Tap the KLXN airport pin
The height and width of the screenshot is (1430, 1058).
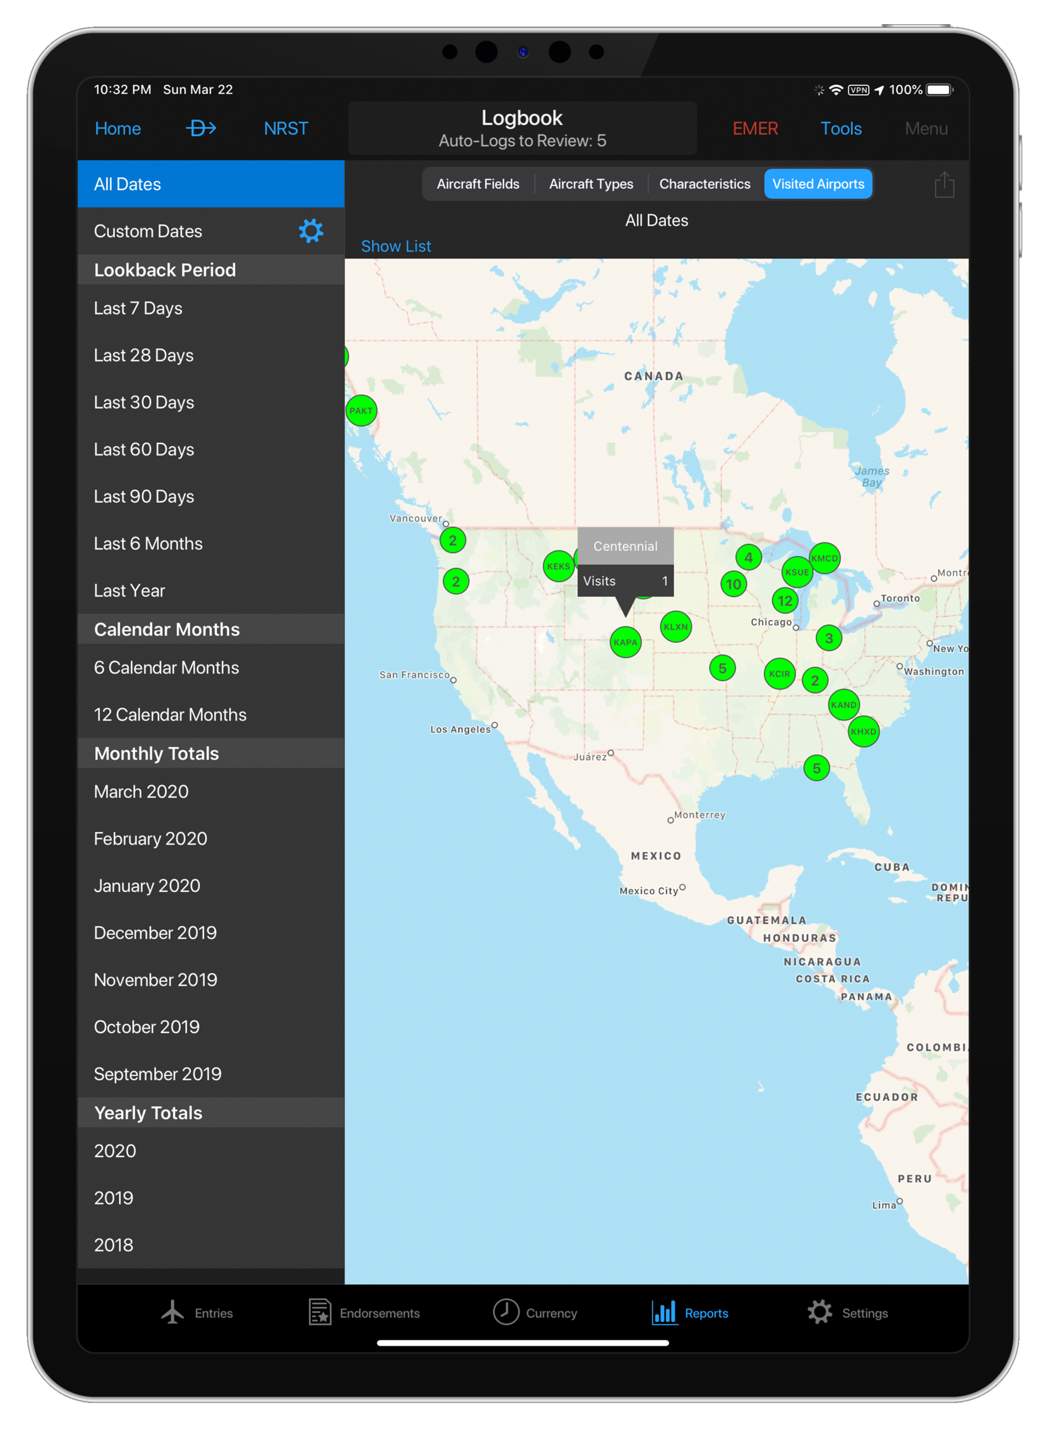[x=675, y=627]
